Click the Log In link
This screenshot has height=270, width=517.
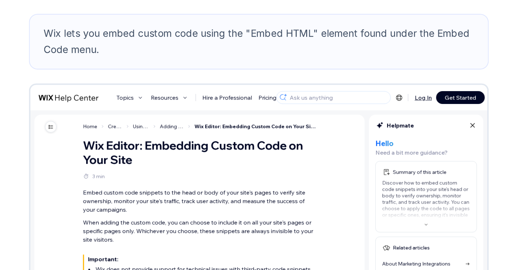pyautogui.click(x=423, y=98)
